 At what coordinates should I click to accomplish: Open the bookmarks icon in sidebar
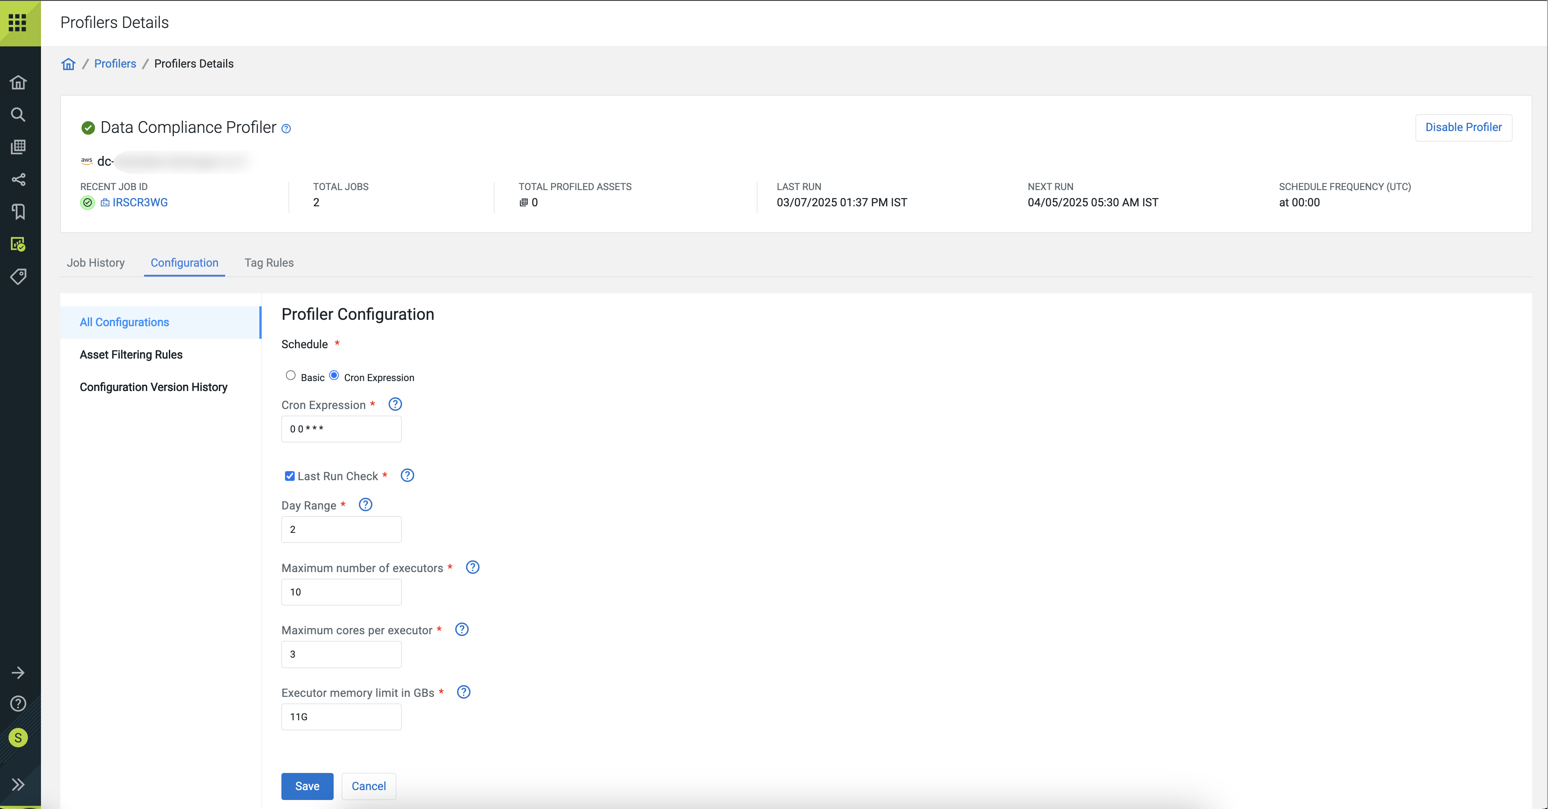pyautogui.click(x=18, y=212)
